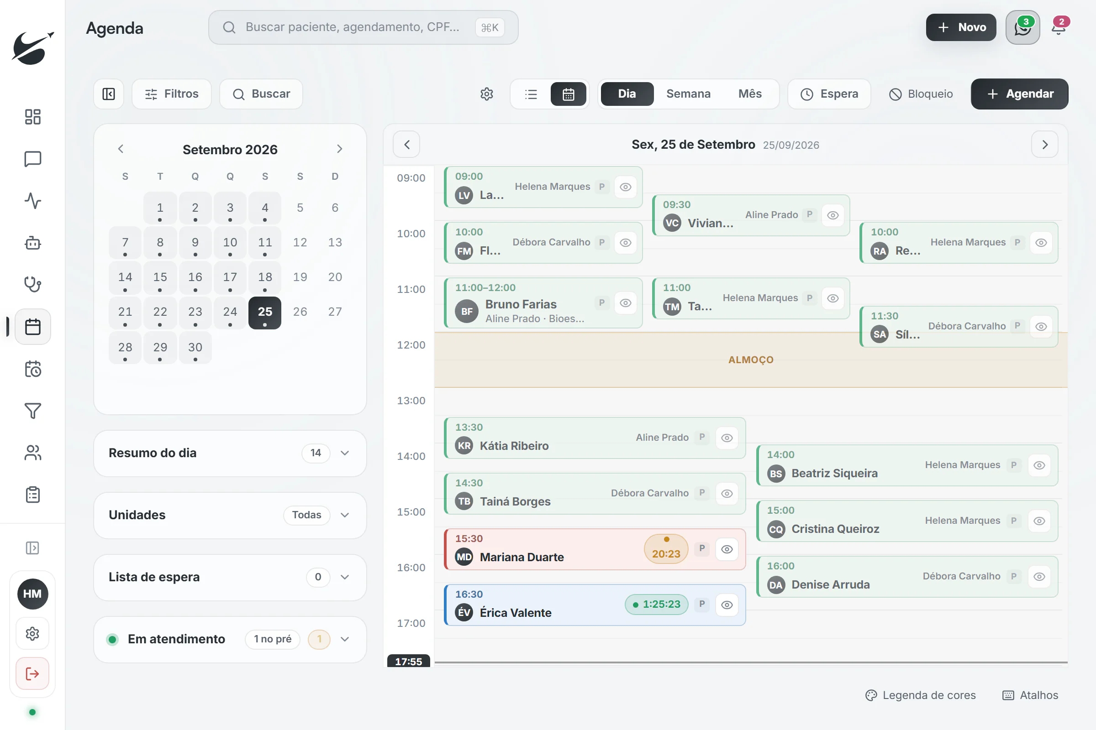Click the patient search field
Viewport: 1096px width, 730px height.
point(363,27)
